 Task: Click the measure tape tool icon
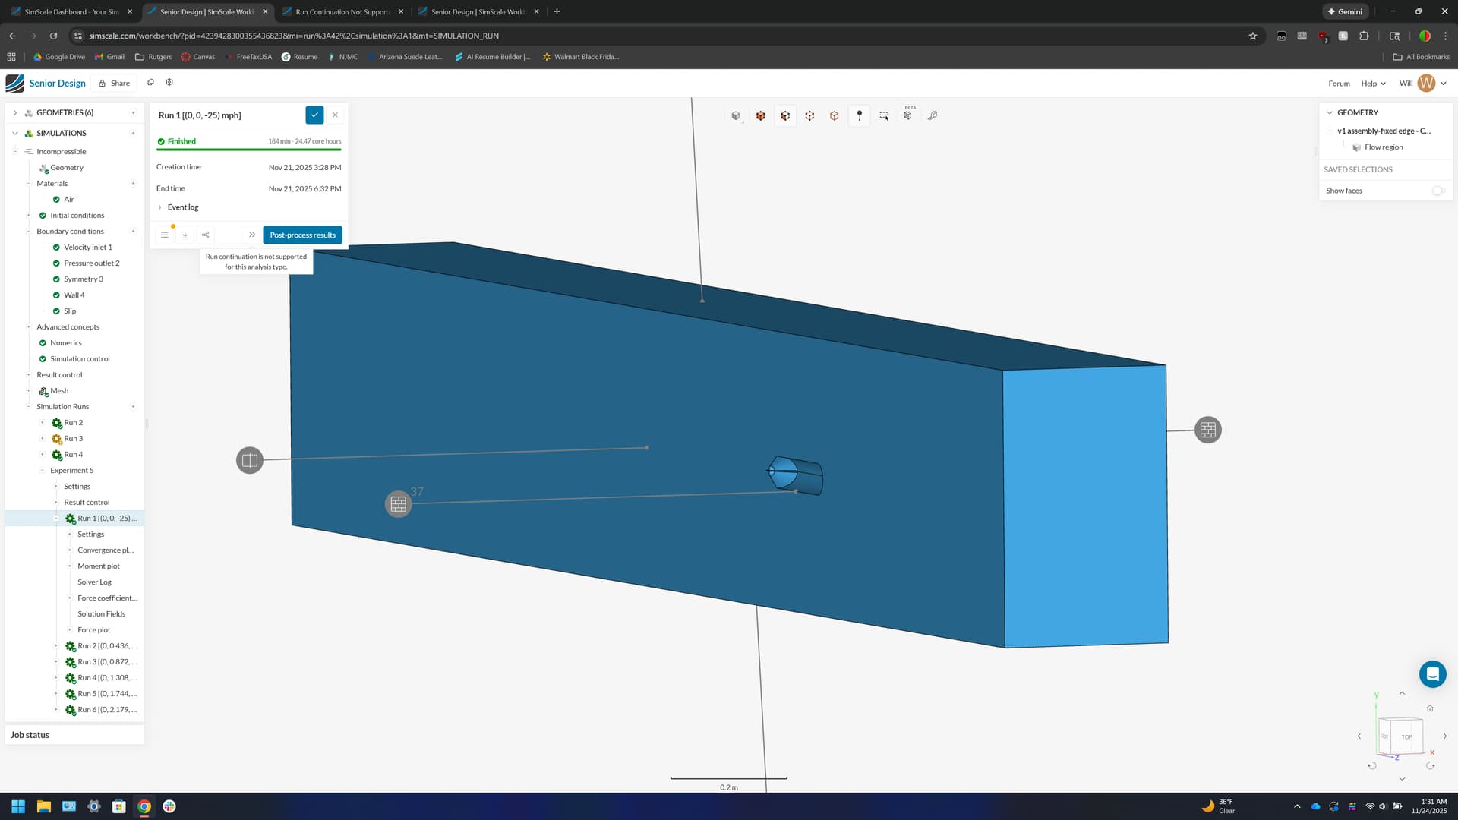tap(933, 115)
